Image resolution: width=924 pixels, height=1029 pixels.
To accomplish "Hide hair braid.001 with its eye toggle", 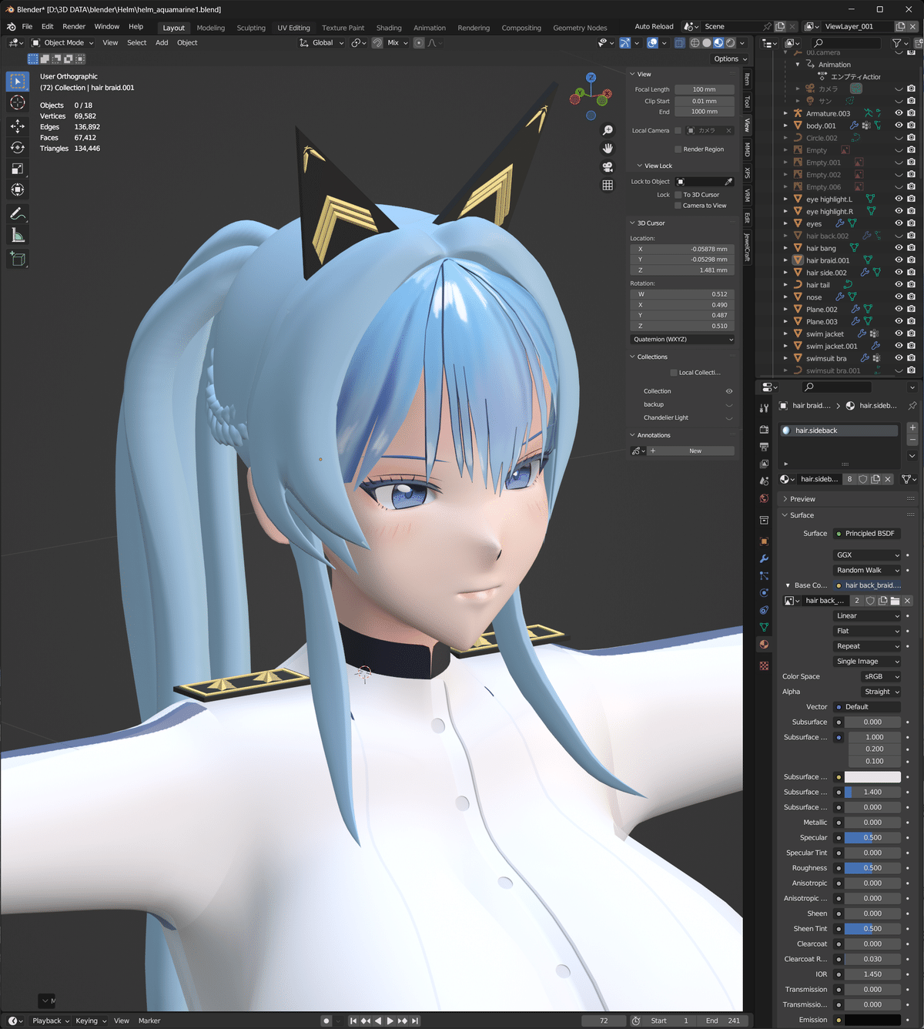I will (x=898, y=260).
